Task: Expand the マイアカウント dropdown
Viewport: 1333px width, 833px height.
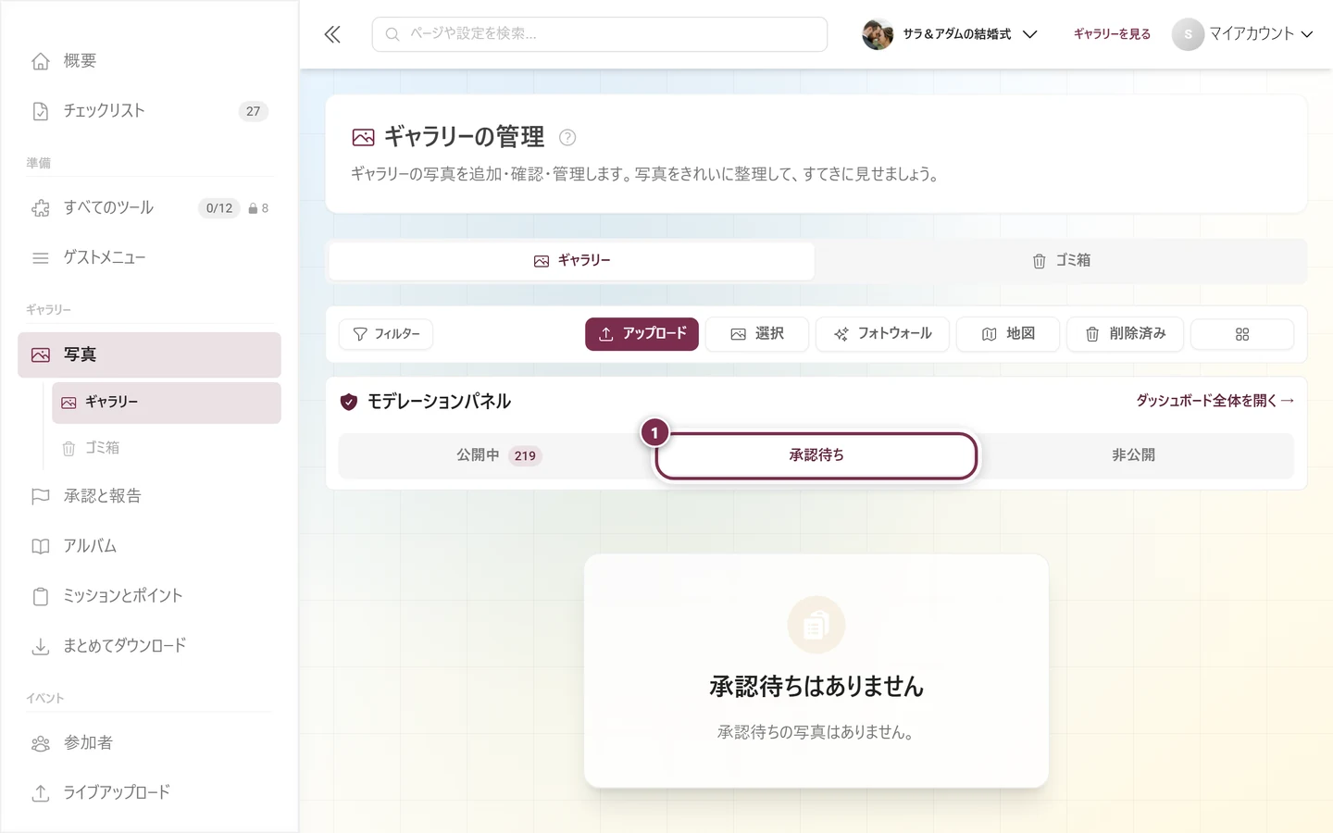Action: 1242,34
